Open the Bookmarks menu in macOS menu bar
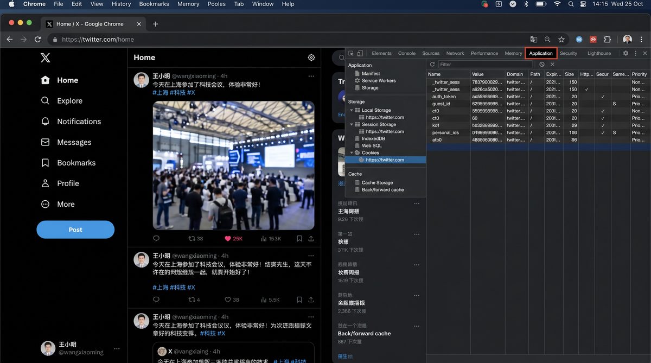The height and width of the screenshot is (363, 651). point(154,4)
